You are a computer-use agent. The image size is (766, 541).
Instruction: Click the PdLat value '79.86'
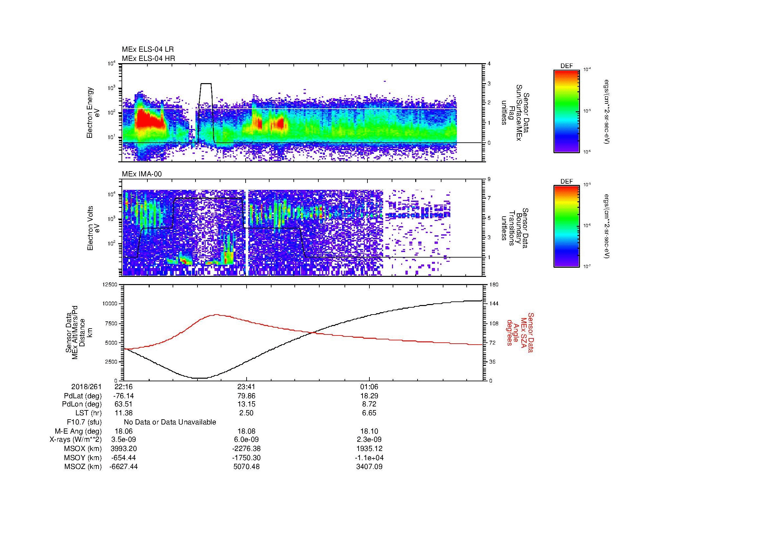click(x=247, y=396)
